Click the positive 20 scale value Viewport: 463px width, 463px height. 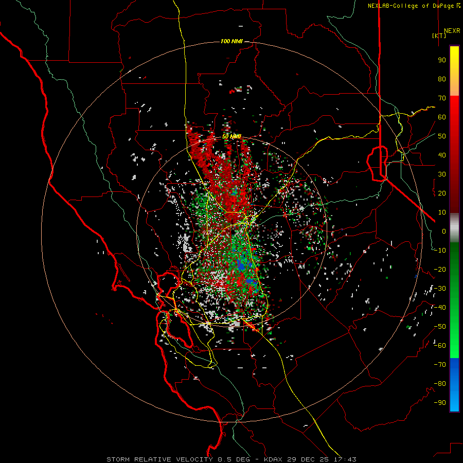tap(442, 193)
